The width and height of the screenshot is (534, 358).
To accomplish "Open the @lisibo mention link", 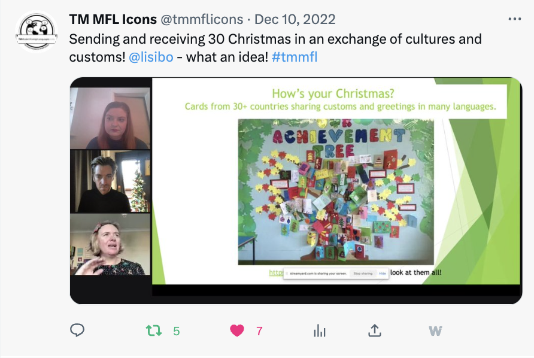I will 151,57.
